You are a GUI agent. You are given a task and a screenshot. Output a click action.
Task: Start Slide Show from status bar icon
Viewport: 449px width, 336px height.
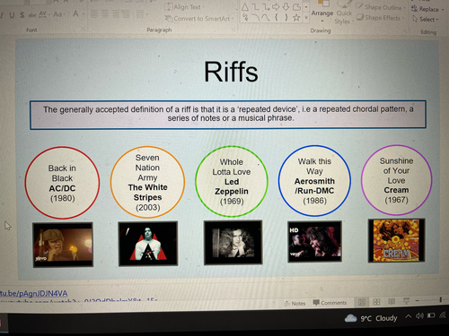(x=406, y=301)
